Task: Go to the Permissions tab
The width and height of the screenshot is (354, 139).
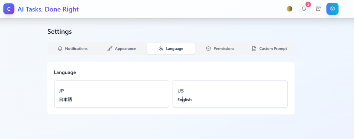Action: pyautogui.click(x=220, y=49)
